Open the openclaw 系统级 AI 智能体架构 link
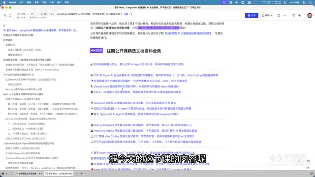The height and width of the screenshot is (177, 315). tap(134, 103)
